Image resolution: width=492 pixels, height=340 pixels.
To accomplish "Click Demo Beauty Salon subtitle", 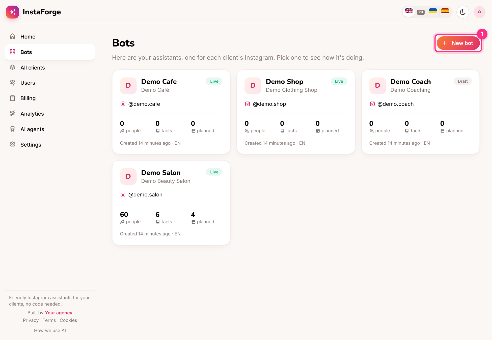I will 166,181.
